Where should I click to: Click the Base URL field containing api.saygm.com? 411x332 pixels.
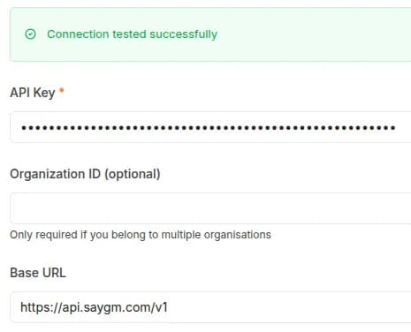click(210, 307)
